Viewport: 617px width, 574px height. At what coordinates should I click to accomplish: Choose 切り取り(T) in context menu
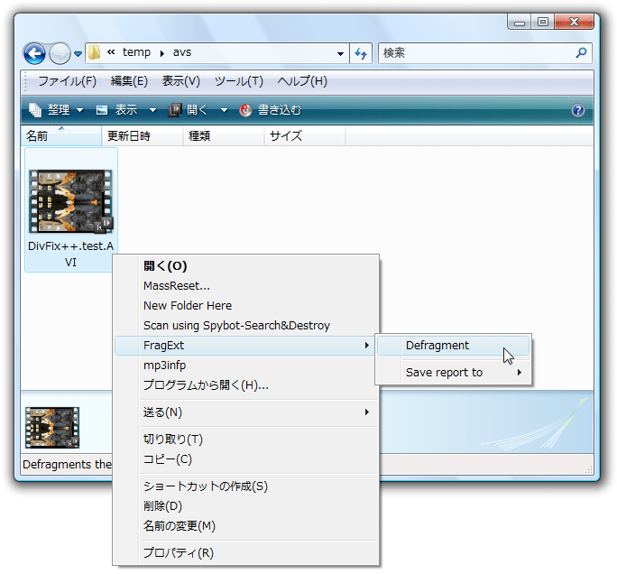pyautogui.click(x=246, y=439)
